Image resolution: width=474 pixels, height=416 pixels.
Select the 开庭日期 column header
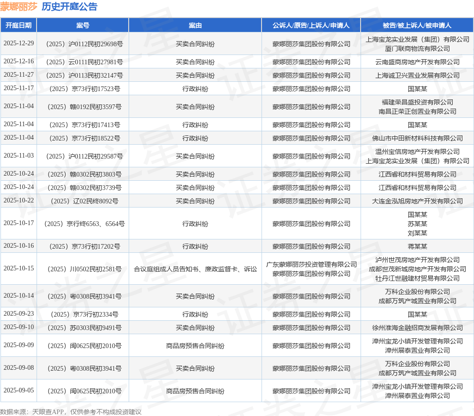[19, 25]
